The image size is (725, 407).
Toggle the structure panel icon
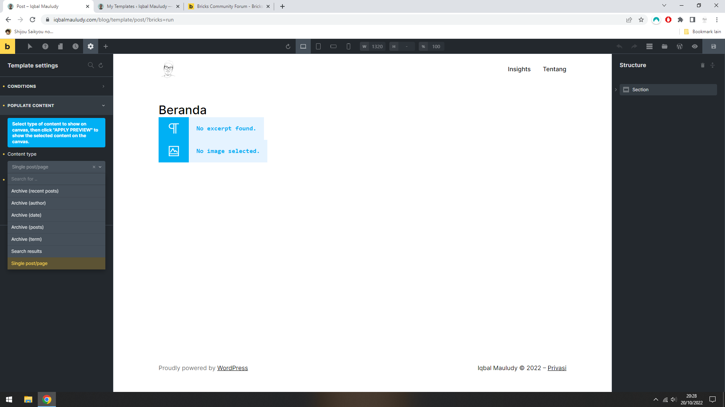[649, 46]
